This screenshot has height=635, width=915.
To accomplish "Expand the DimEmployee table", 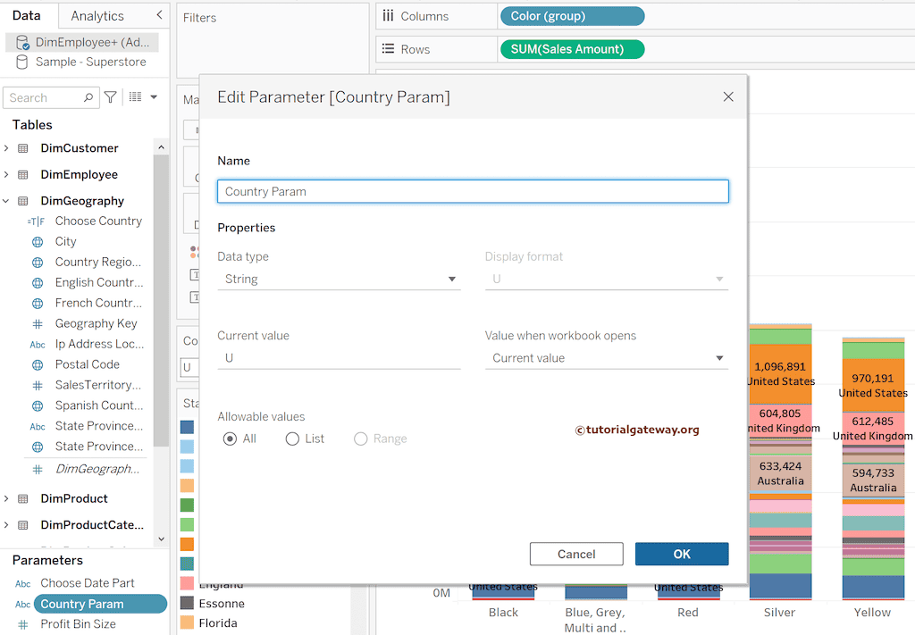I will pos(6,174).
